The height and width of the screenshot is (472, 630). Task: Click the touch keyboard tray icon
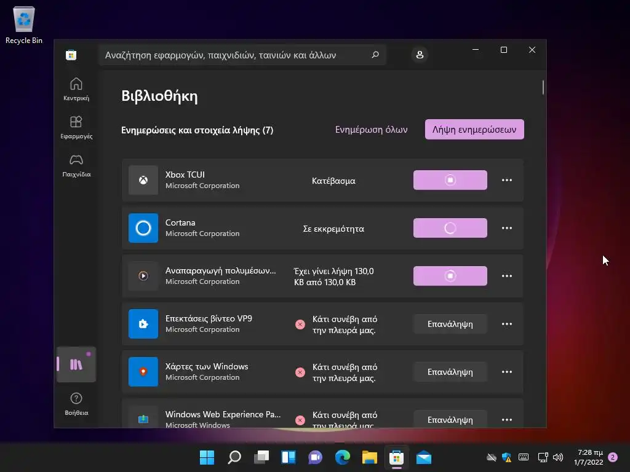coord(523,457)
